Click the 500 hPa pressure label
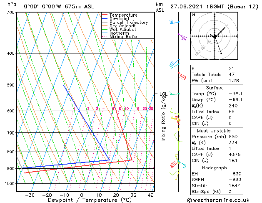 pos(12,85)
